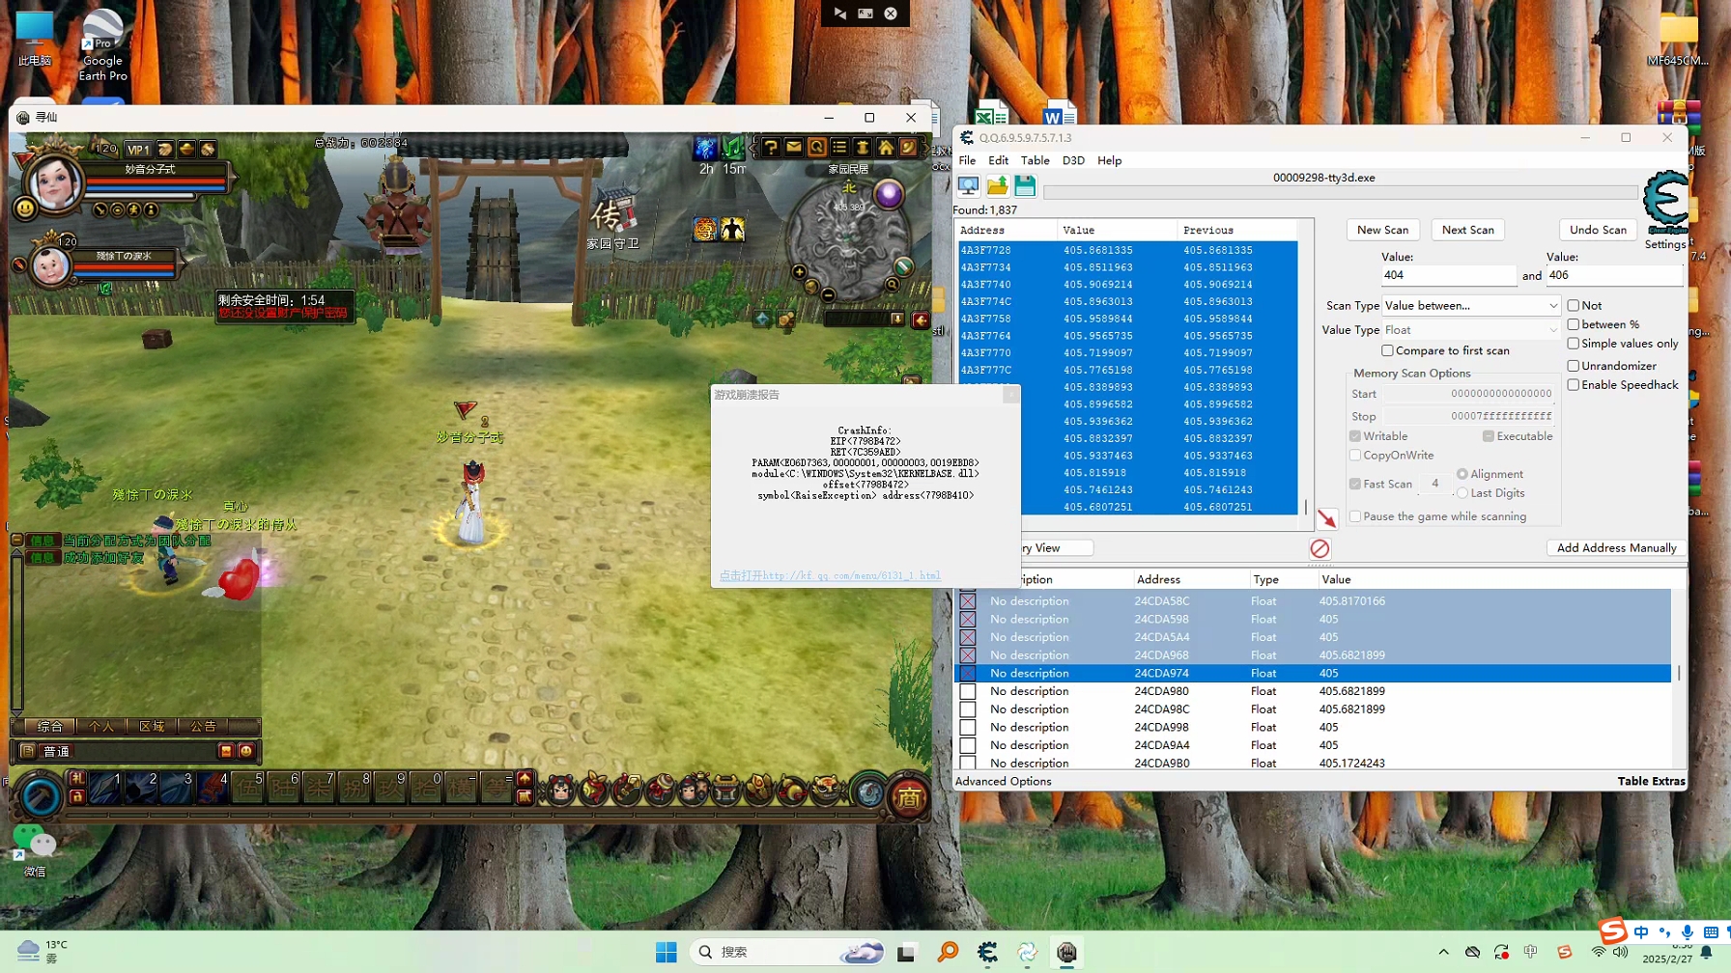1731x973 pixels.
Task: Check Enable Speedhack
Action: (x=1574, y=384)
